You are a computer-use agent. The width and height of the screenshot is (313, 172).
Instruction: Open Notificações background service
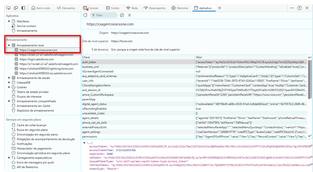point(25,144)
